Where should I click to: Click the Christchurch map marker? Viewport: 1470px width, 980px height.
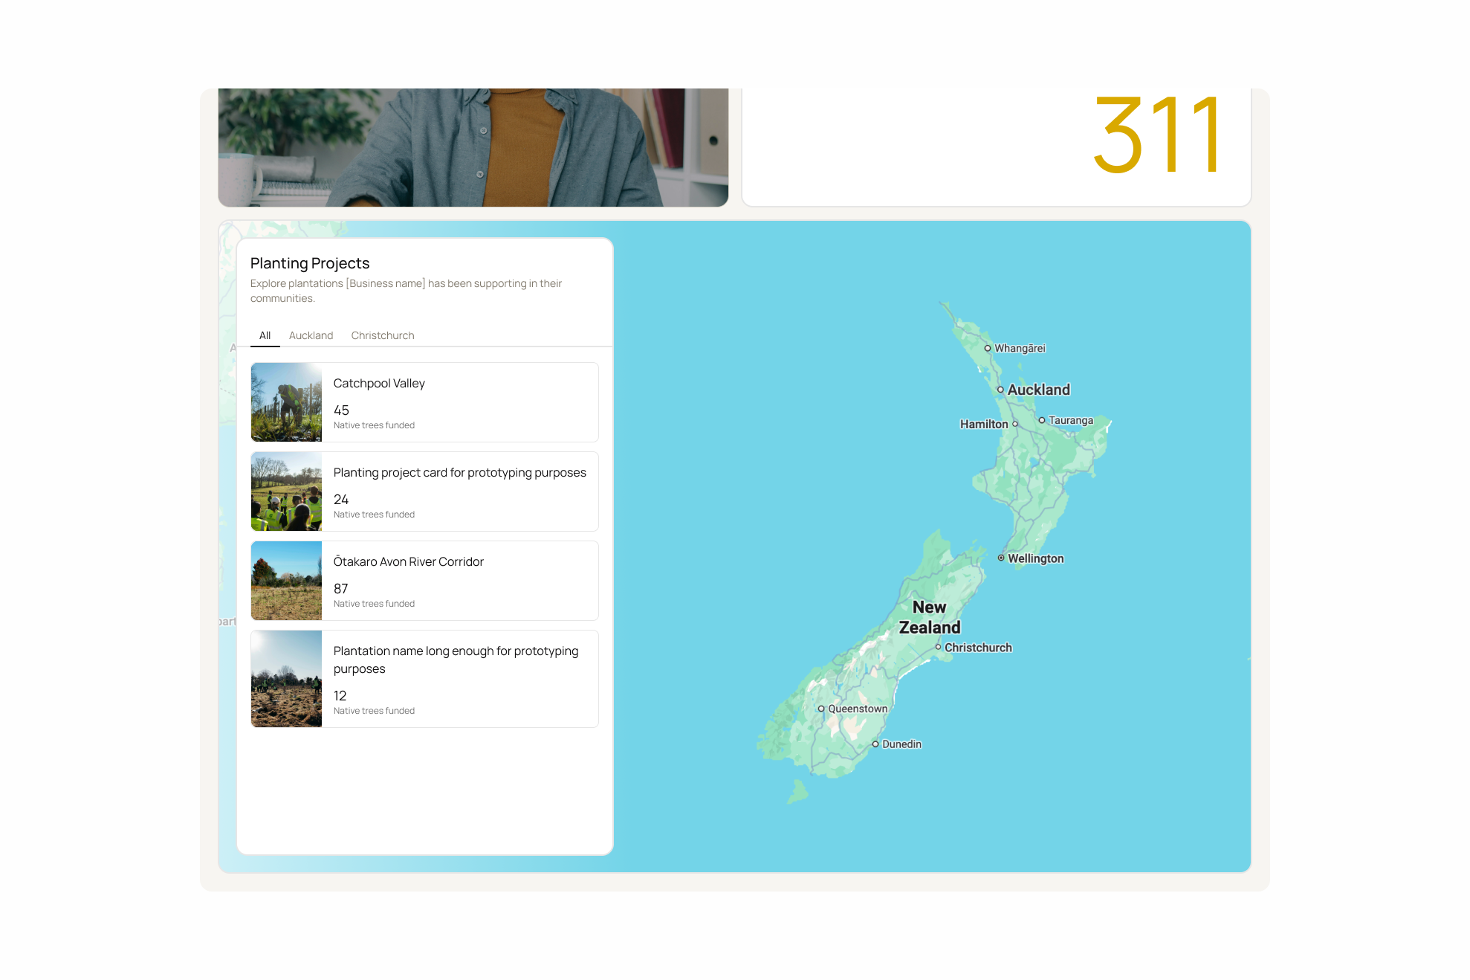click(x=938, y=647)
